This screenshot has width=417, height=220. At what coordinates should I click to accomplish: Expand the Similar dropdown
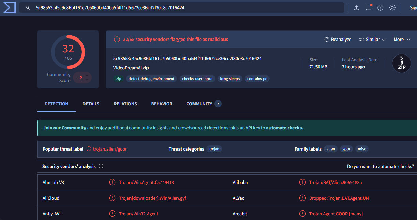pyautogui.click(x=372, y=40)
